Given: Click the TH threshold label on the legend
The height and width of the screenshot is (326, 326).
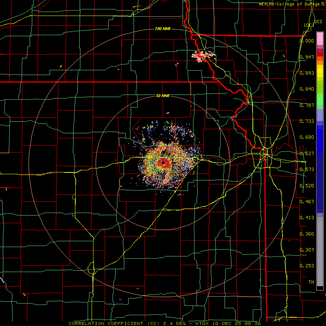Looking at the screenshot, I should (311, 282).
